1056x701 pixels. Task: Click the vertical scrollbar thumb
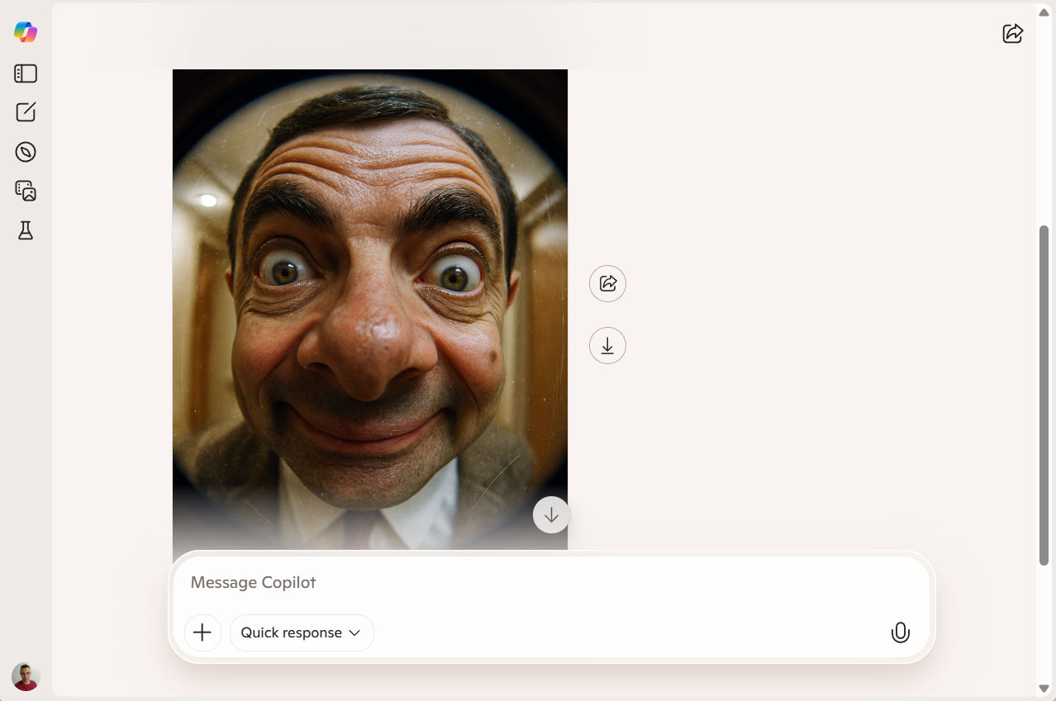click(1044, 395)
